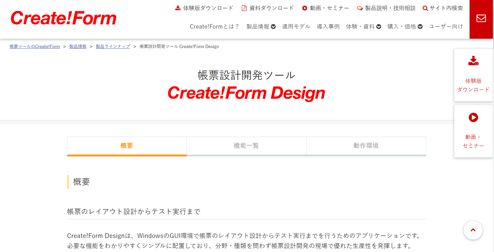Click the chat icon next to 製品説明・技術相談
Viewport: 494px width, 252px height.
[x=360, y=8]
